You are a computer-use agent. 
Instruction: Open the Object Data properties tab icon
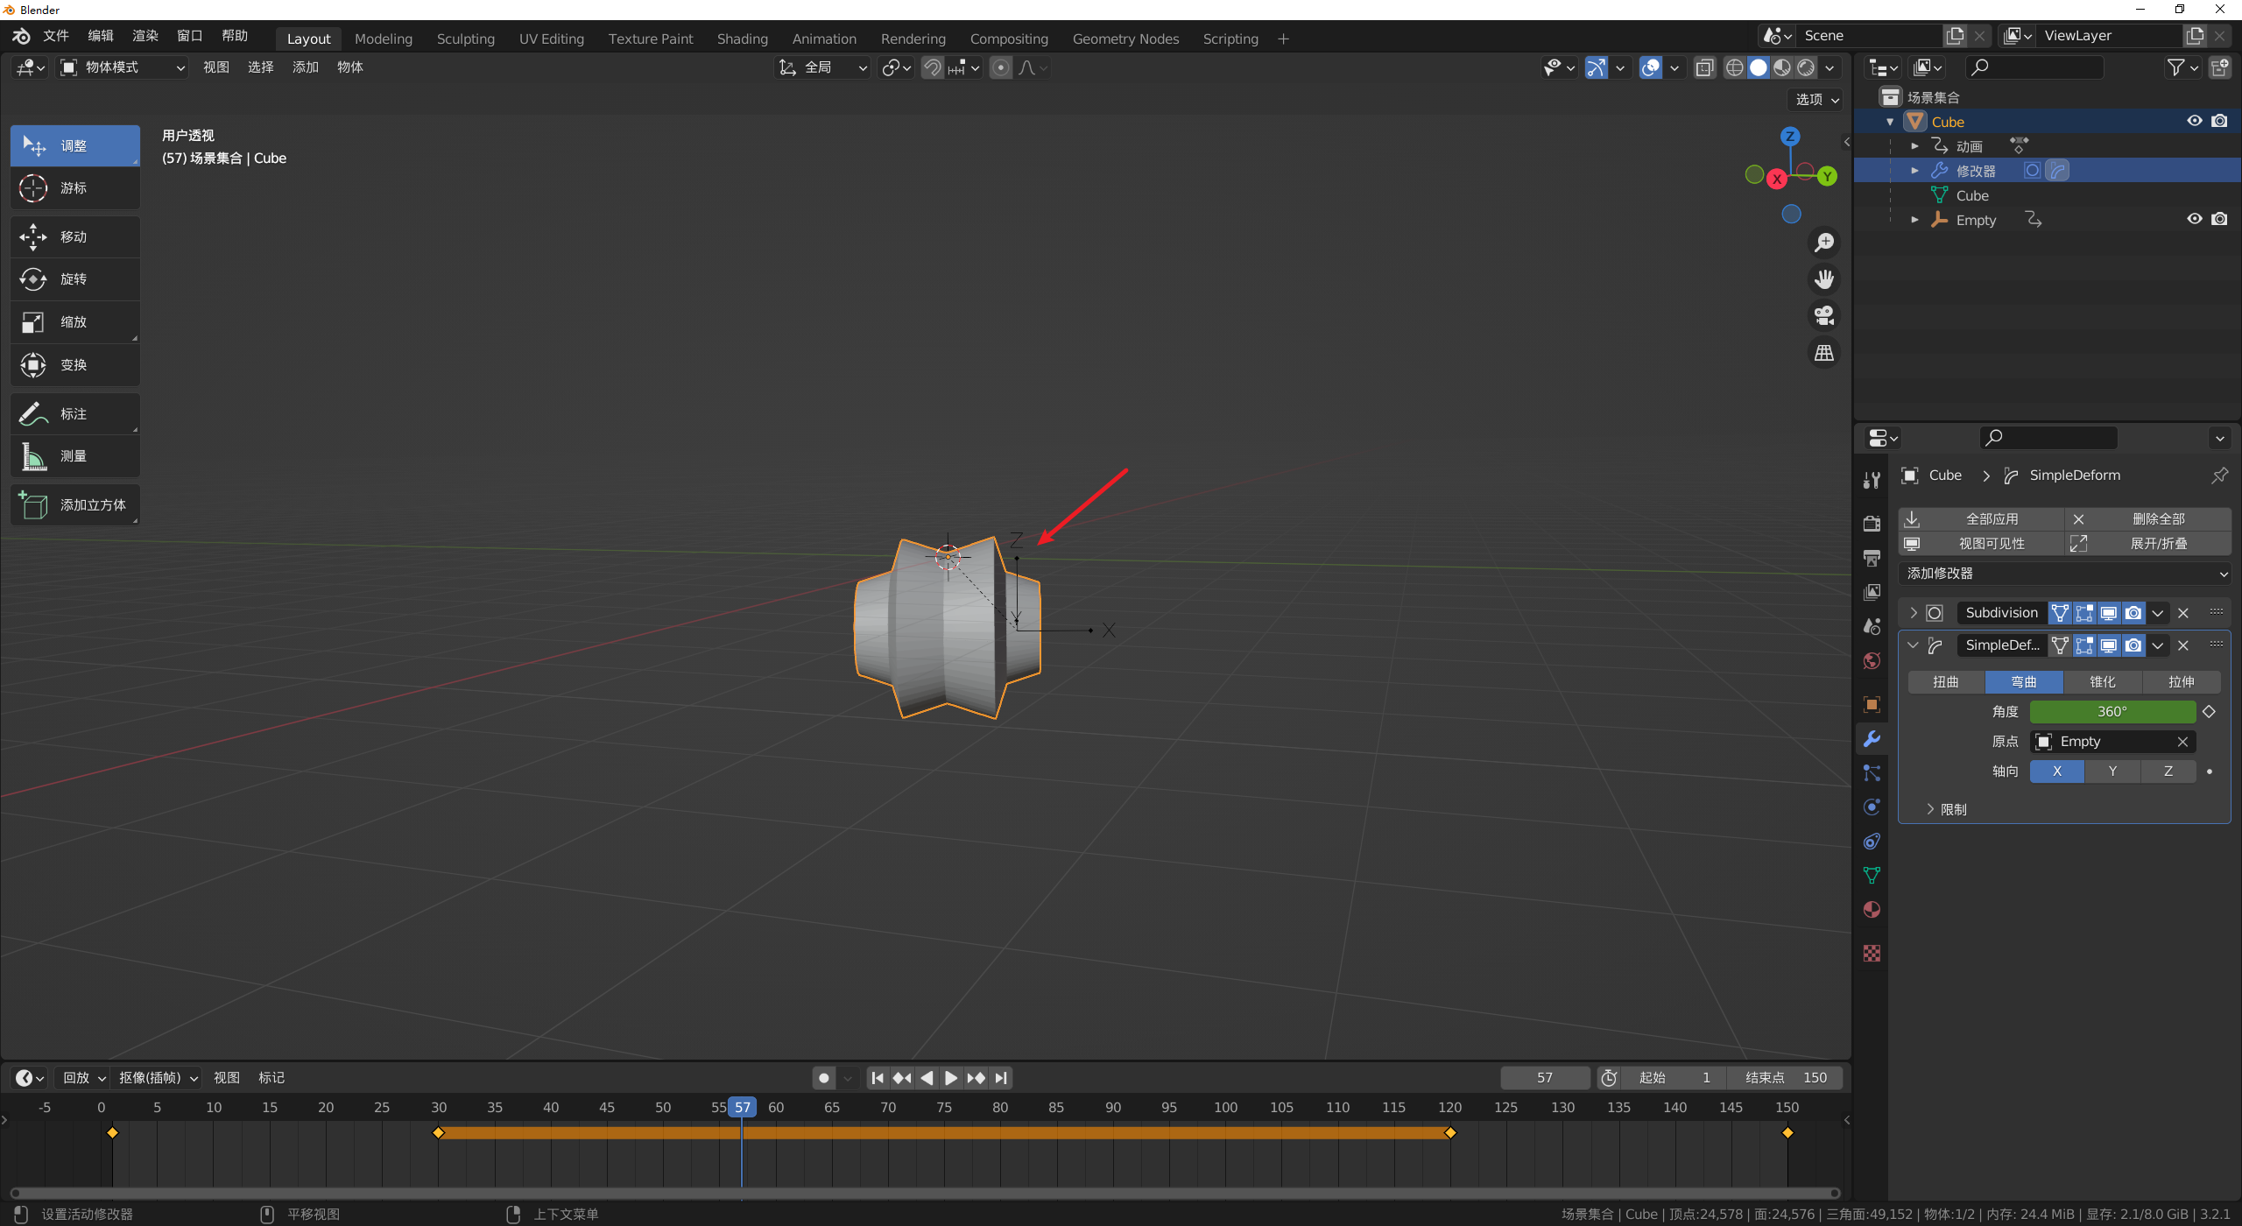pyautogui.click(x=1872, y=876)
